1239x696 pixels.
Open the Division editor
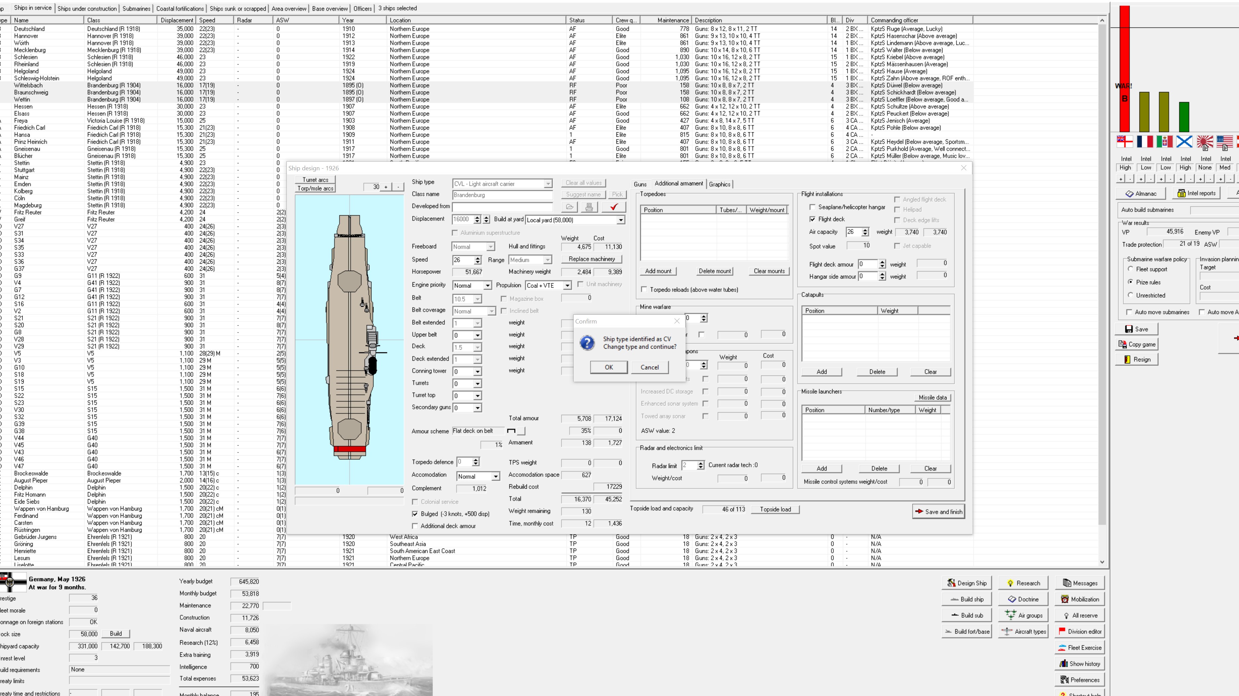point(1080,632)
